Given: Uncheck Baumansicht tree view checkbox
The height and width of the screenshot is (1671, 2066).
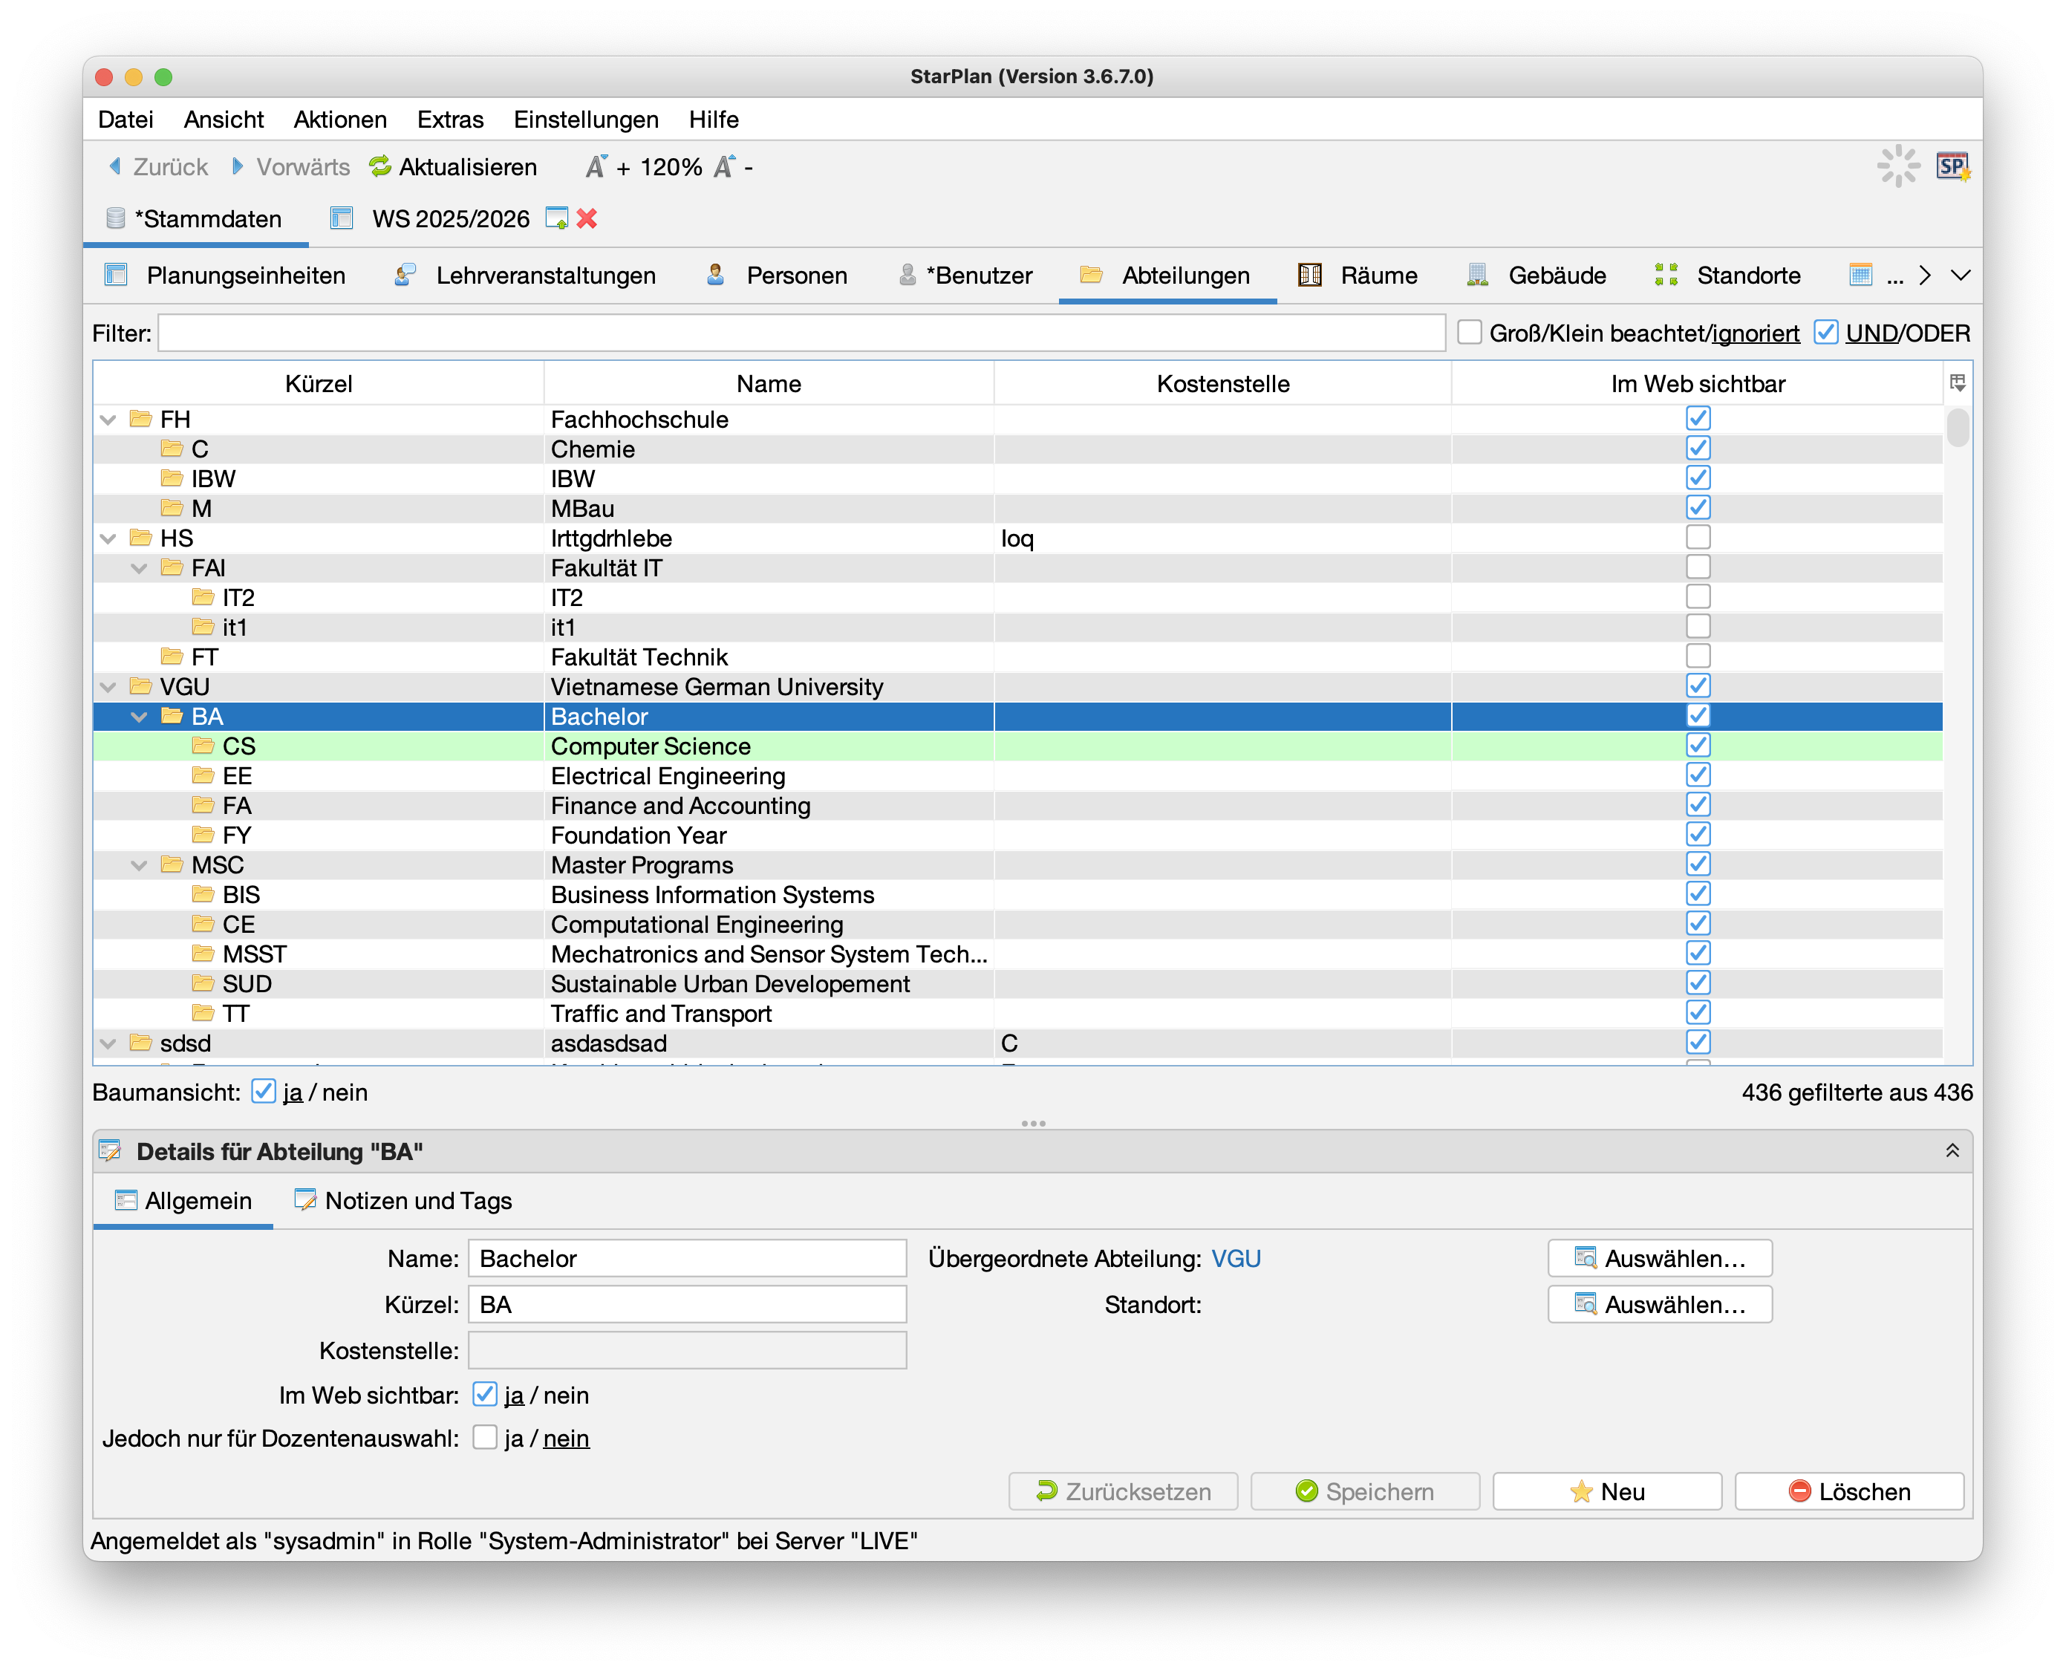Looking at the screenshot, I should click(x=263, y=1092).
